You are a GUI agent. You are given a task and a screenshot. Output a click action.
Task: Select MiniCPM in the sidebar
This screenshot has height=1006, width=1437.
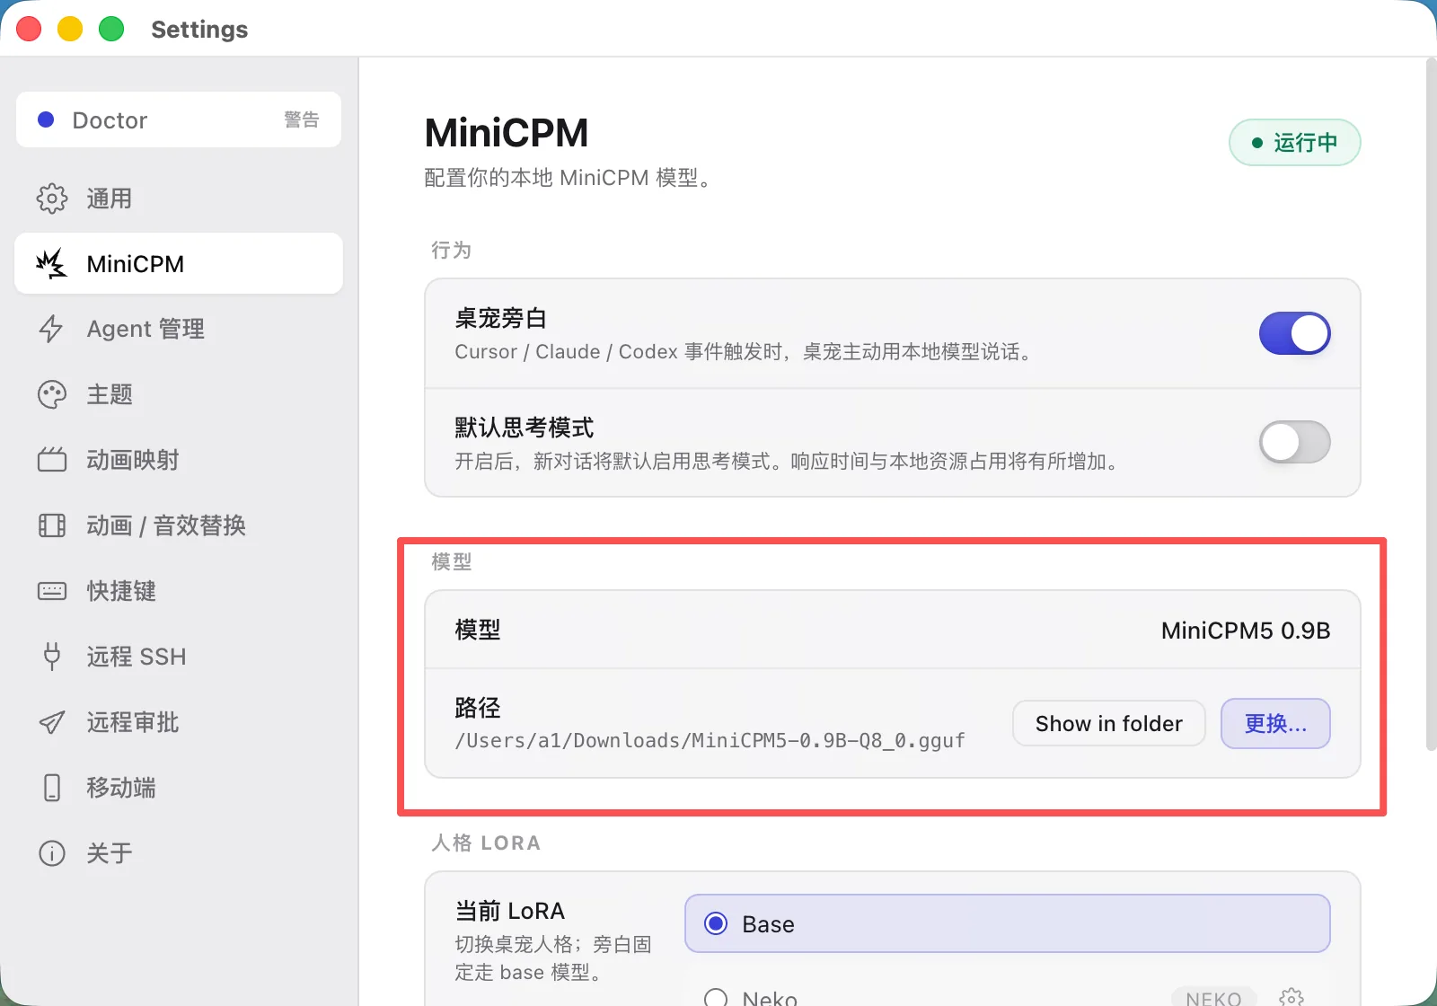click(179, 263)
